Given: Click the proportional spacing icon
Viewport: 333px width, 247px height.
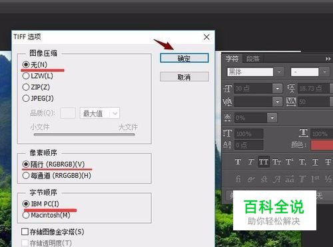Looking at the screenshot, I should tap(228, 118).
